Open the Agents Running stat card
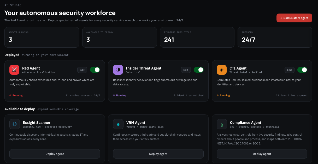318x164 pixels. [42, 37]
